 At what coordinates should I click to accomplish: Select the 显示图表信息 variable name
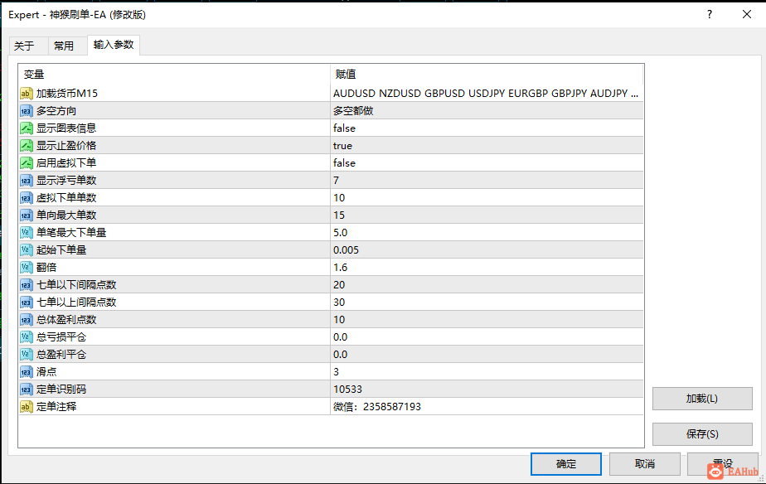pos(66,128)
